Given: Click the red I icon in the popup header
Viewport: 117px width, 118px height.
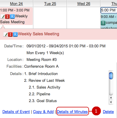Looking at the screenshot, I should tap(10, 34).
